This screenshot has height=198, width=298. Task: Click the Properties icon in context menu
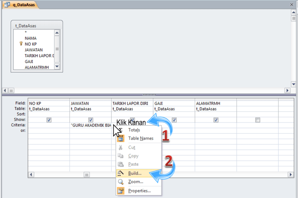click(120, 191)
